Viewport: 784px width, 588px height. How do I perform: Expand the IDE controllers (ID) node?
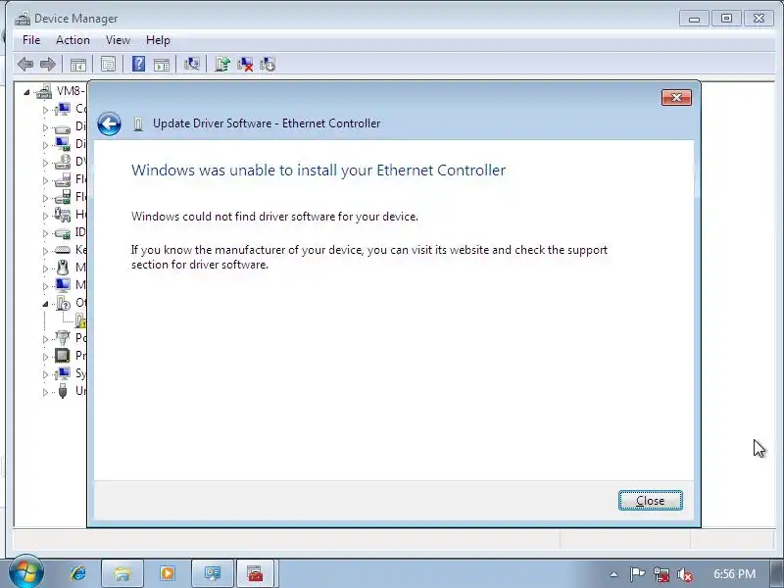45,233
